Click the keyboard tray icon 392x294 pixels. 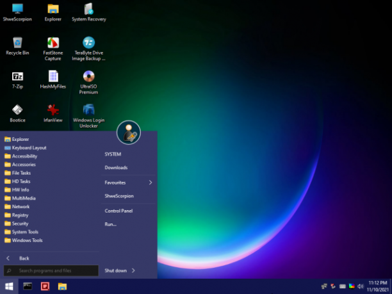coord(343,286)
